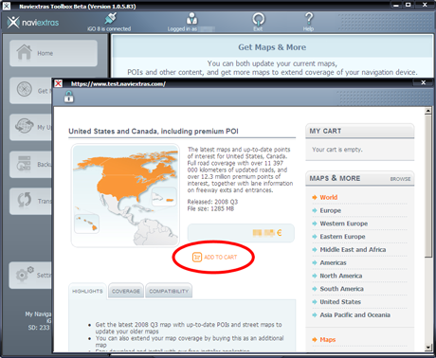Close the naviextras browser popup window

pyautogui.click(x=424, y=82)
